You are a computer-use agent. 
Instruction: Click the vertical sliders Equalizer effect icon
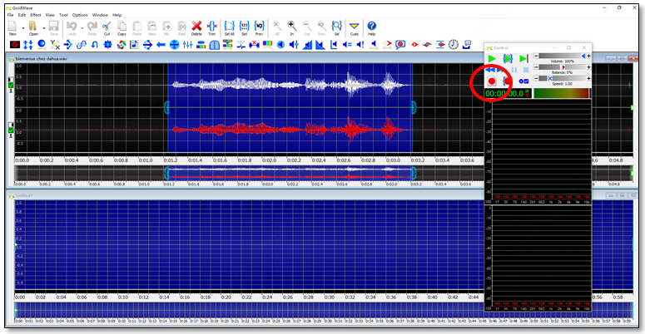pyautogui.click(x=187, y=44)
